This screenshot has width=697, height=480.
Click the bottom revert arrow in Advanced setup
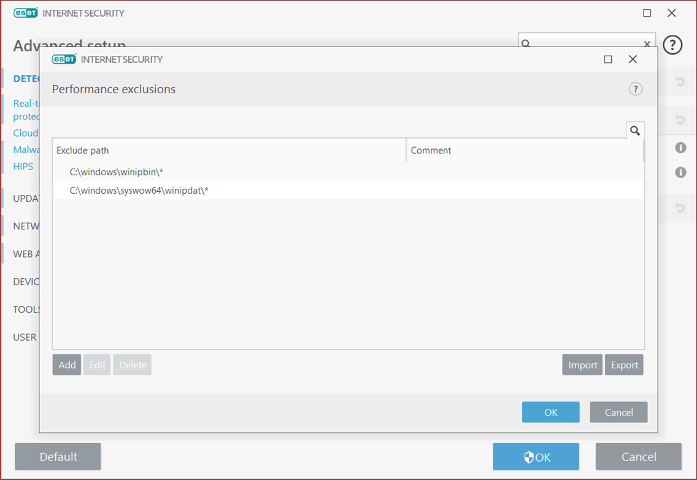(680, 208)
